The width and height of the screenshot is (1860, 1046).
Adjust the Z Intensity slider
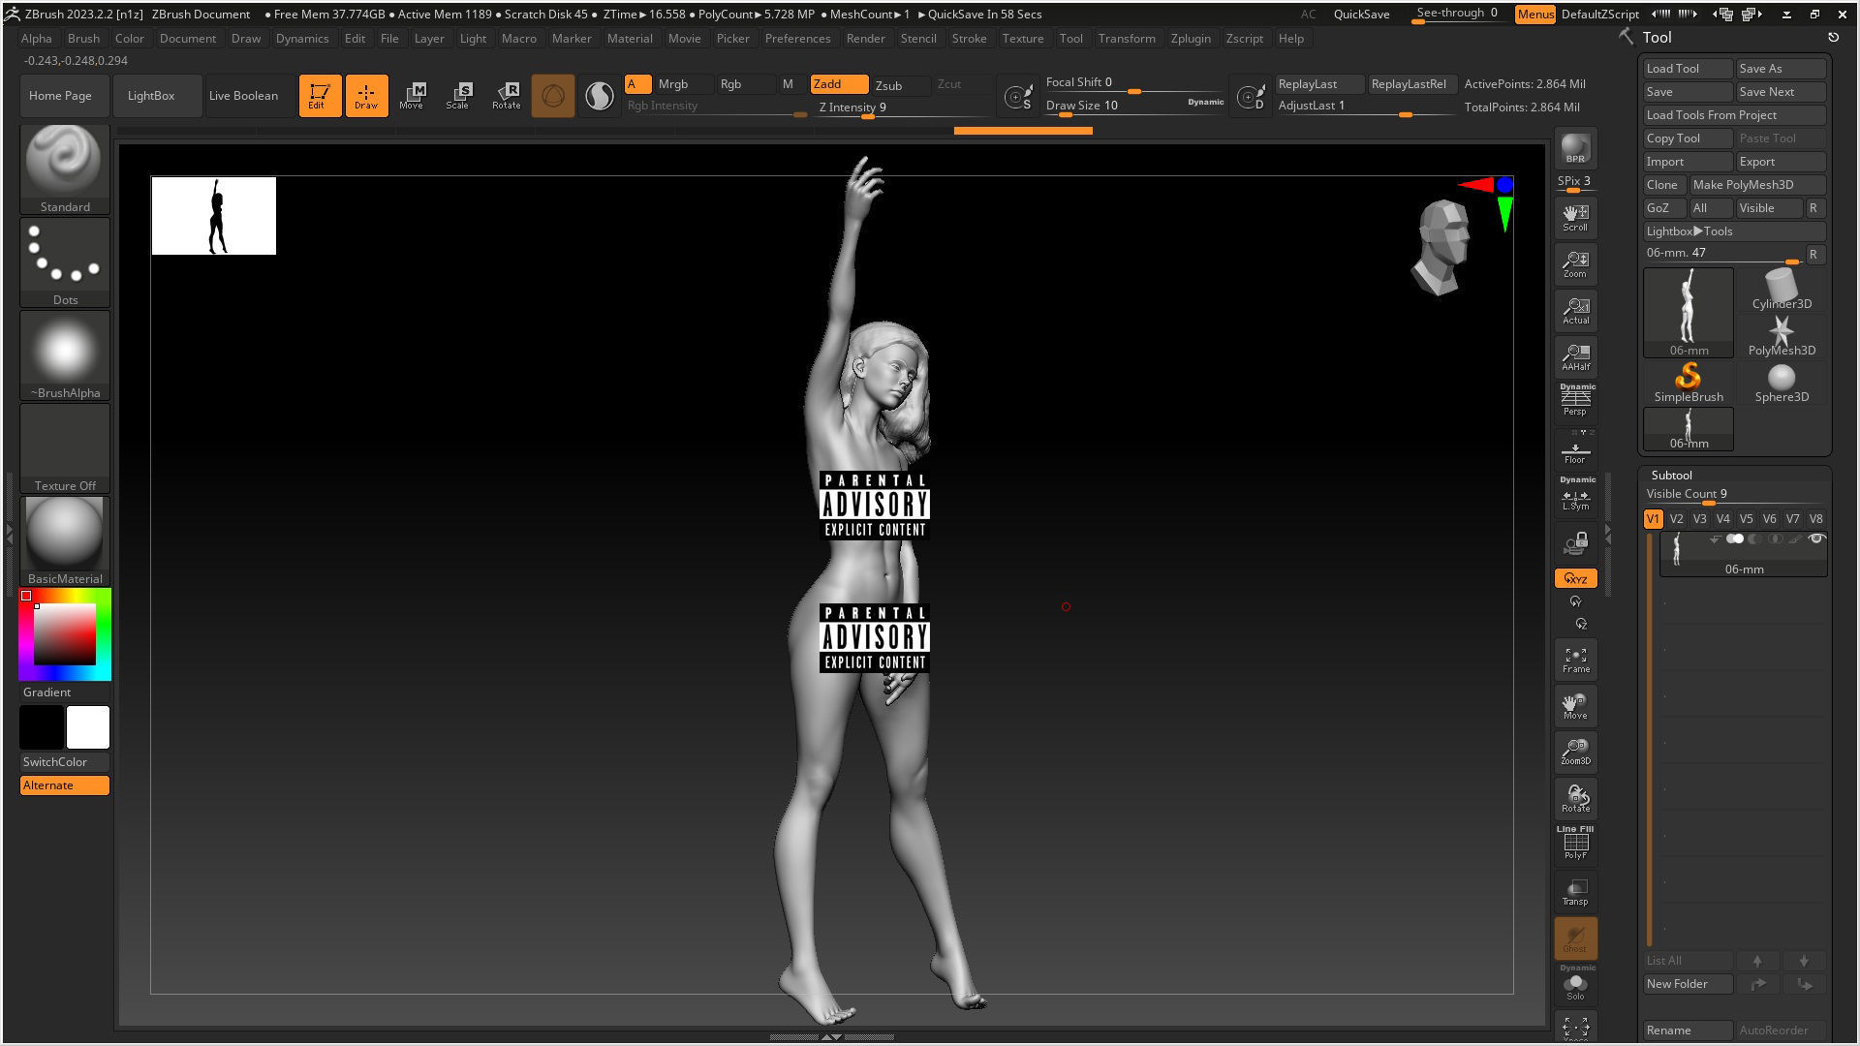pyautogui.click(x=903, y=108)
